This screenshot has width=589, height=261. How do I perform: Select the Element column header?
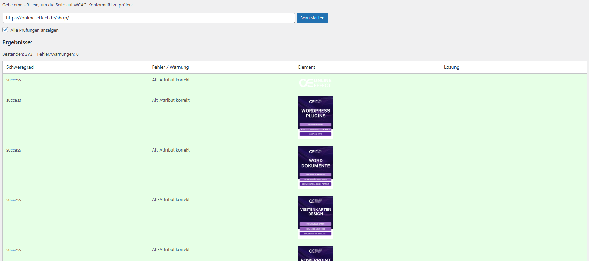307,67
